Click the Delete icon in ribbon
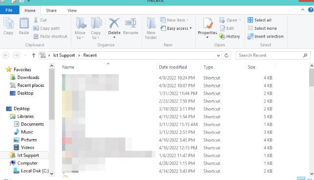 click(114, 23)
